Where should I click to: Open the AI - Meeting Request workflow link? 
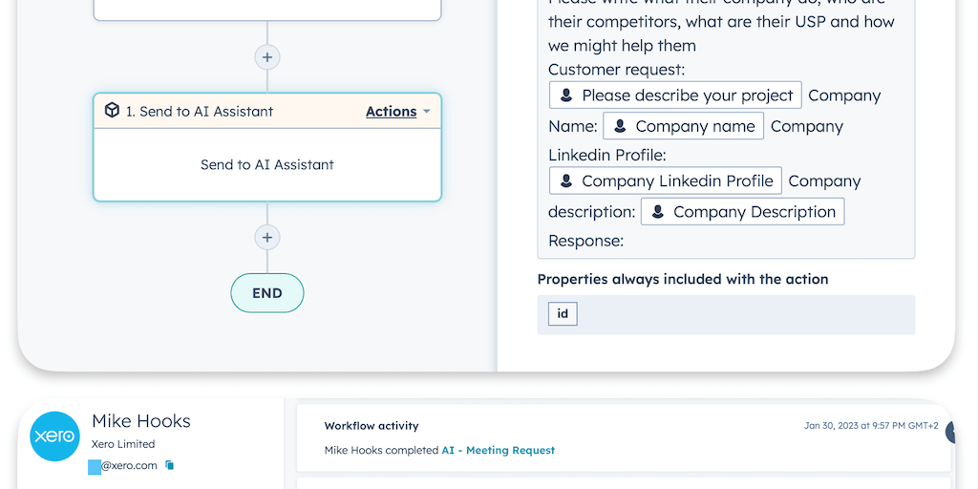click(498, 450)
